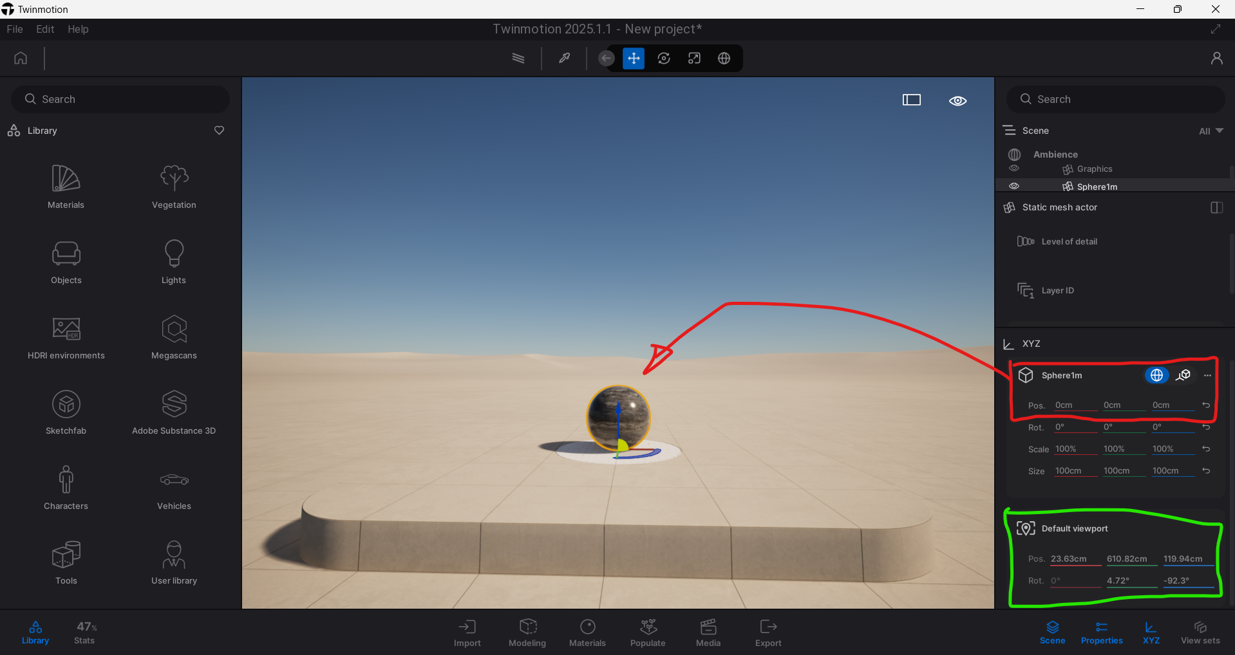Hide the Sphere1m object in Scene

point(1014,187)
